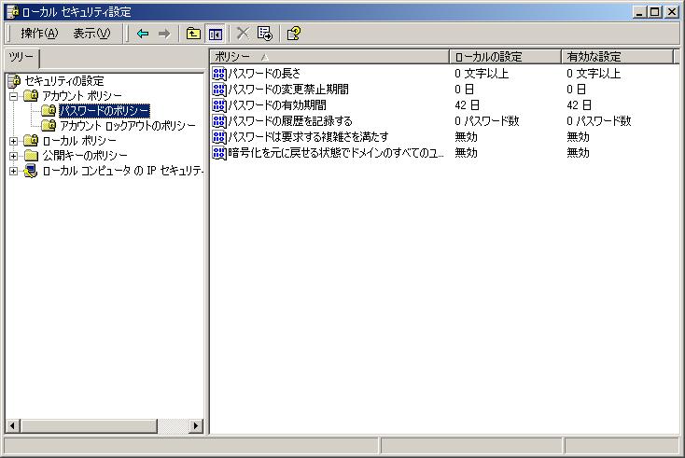Click the Export list toolbar icon
Viewport: 685px width, 458px height.
coord(265,34)
